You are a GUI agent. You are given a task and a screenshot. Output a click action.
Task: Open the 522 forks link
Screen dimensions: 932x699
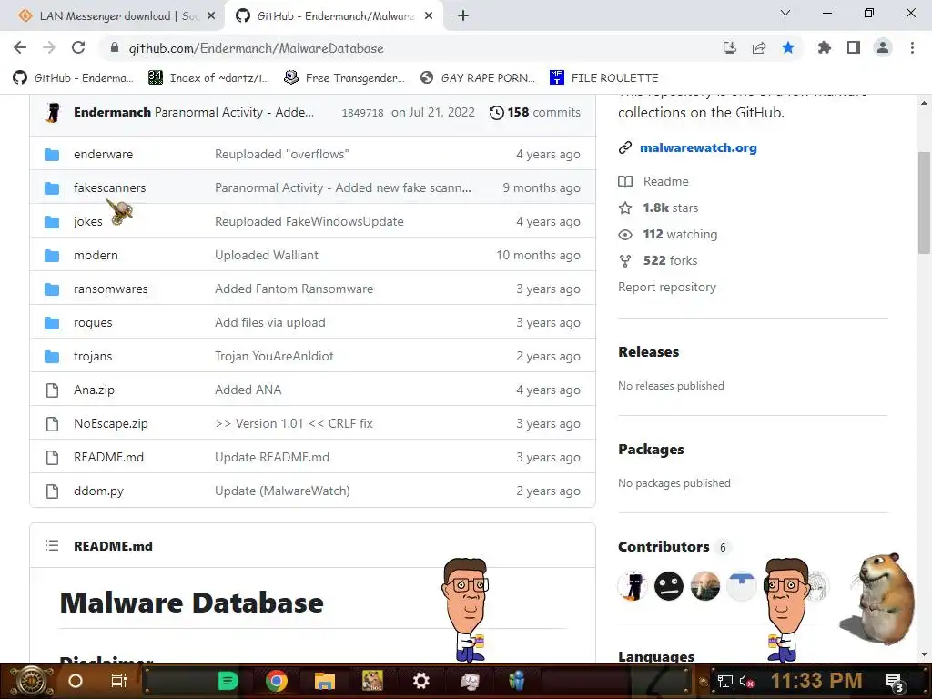click(670, 260)
